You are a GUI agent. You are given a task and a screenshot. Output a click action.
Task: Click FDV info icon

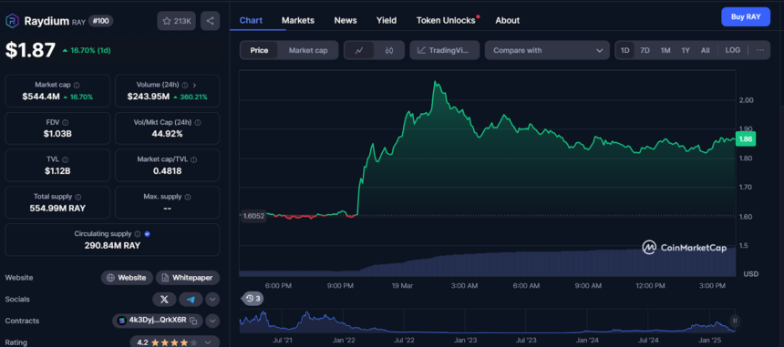pyautogui.click(x=66, y=122)
